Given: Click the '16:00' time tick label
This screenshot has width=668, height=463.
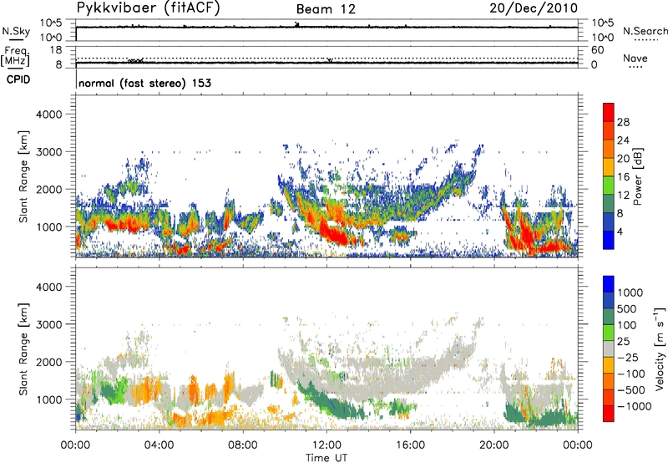Looking at the screenshot, I should (410, 445).
